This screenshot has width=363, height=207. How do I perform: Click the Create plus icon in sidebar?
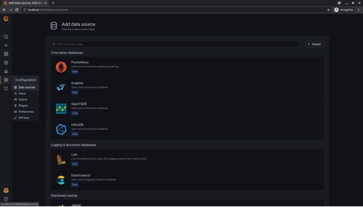click(x=6, y=45)
